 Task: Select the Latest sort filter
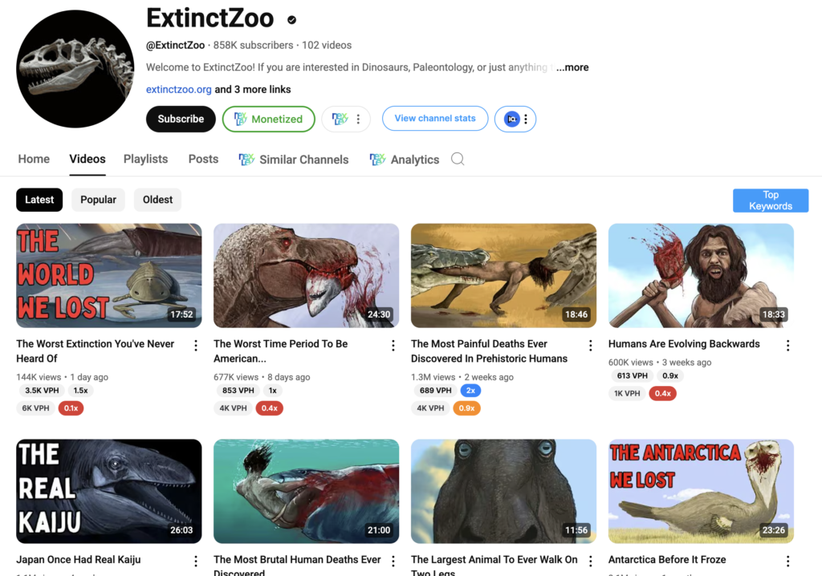pyautogui.click(x=39, y=200)
